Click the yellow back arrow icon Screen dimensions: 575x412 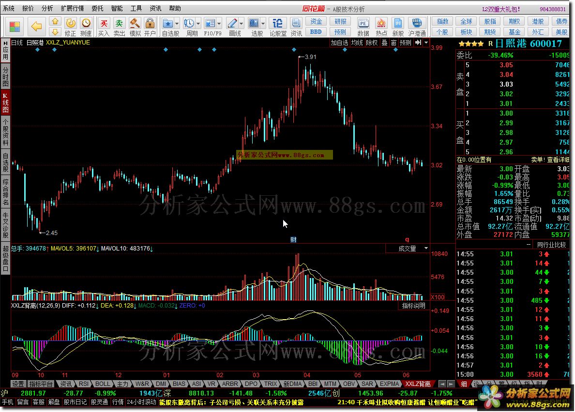[36, 27]
